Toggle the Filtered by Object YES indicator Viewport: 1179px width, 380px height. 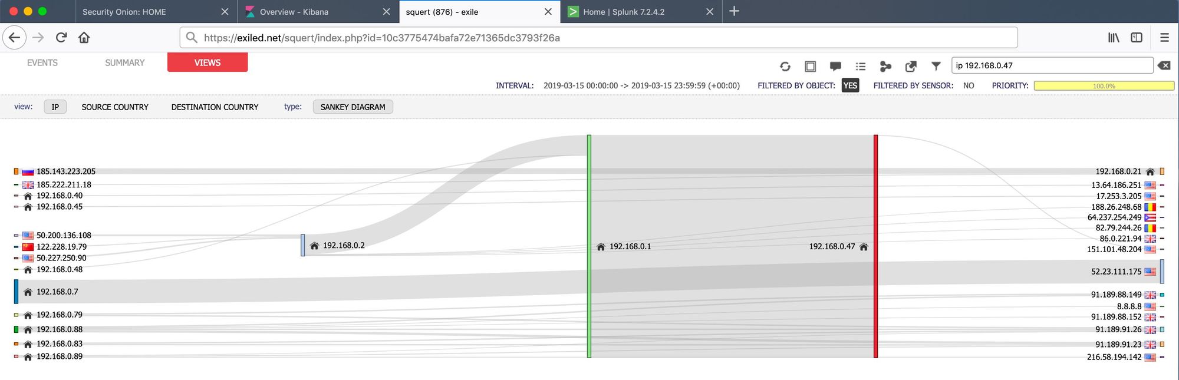tap(850, 85)
